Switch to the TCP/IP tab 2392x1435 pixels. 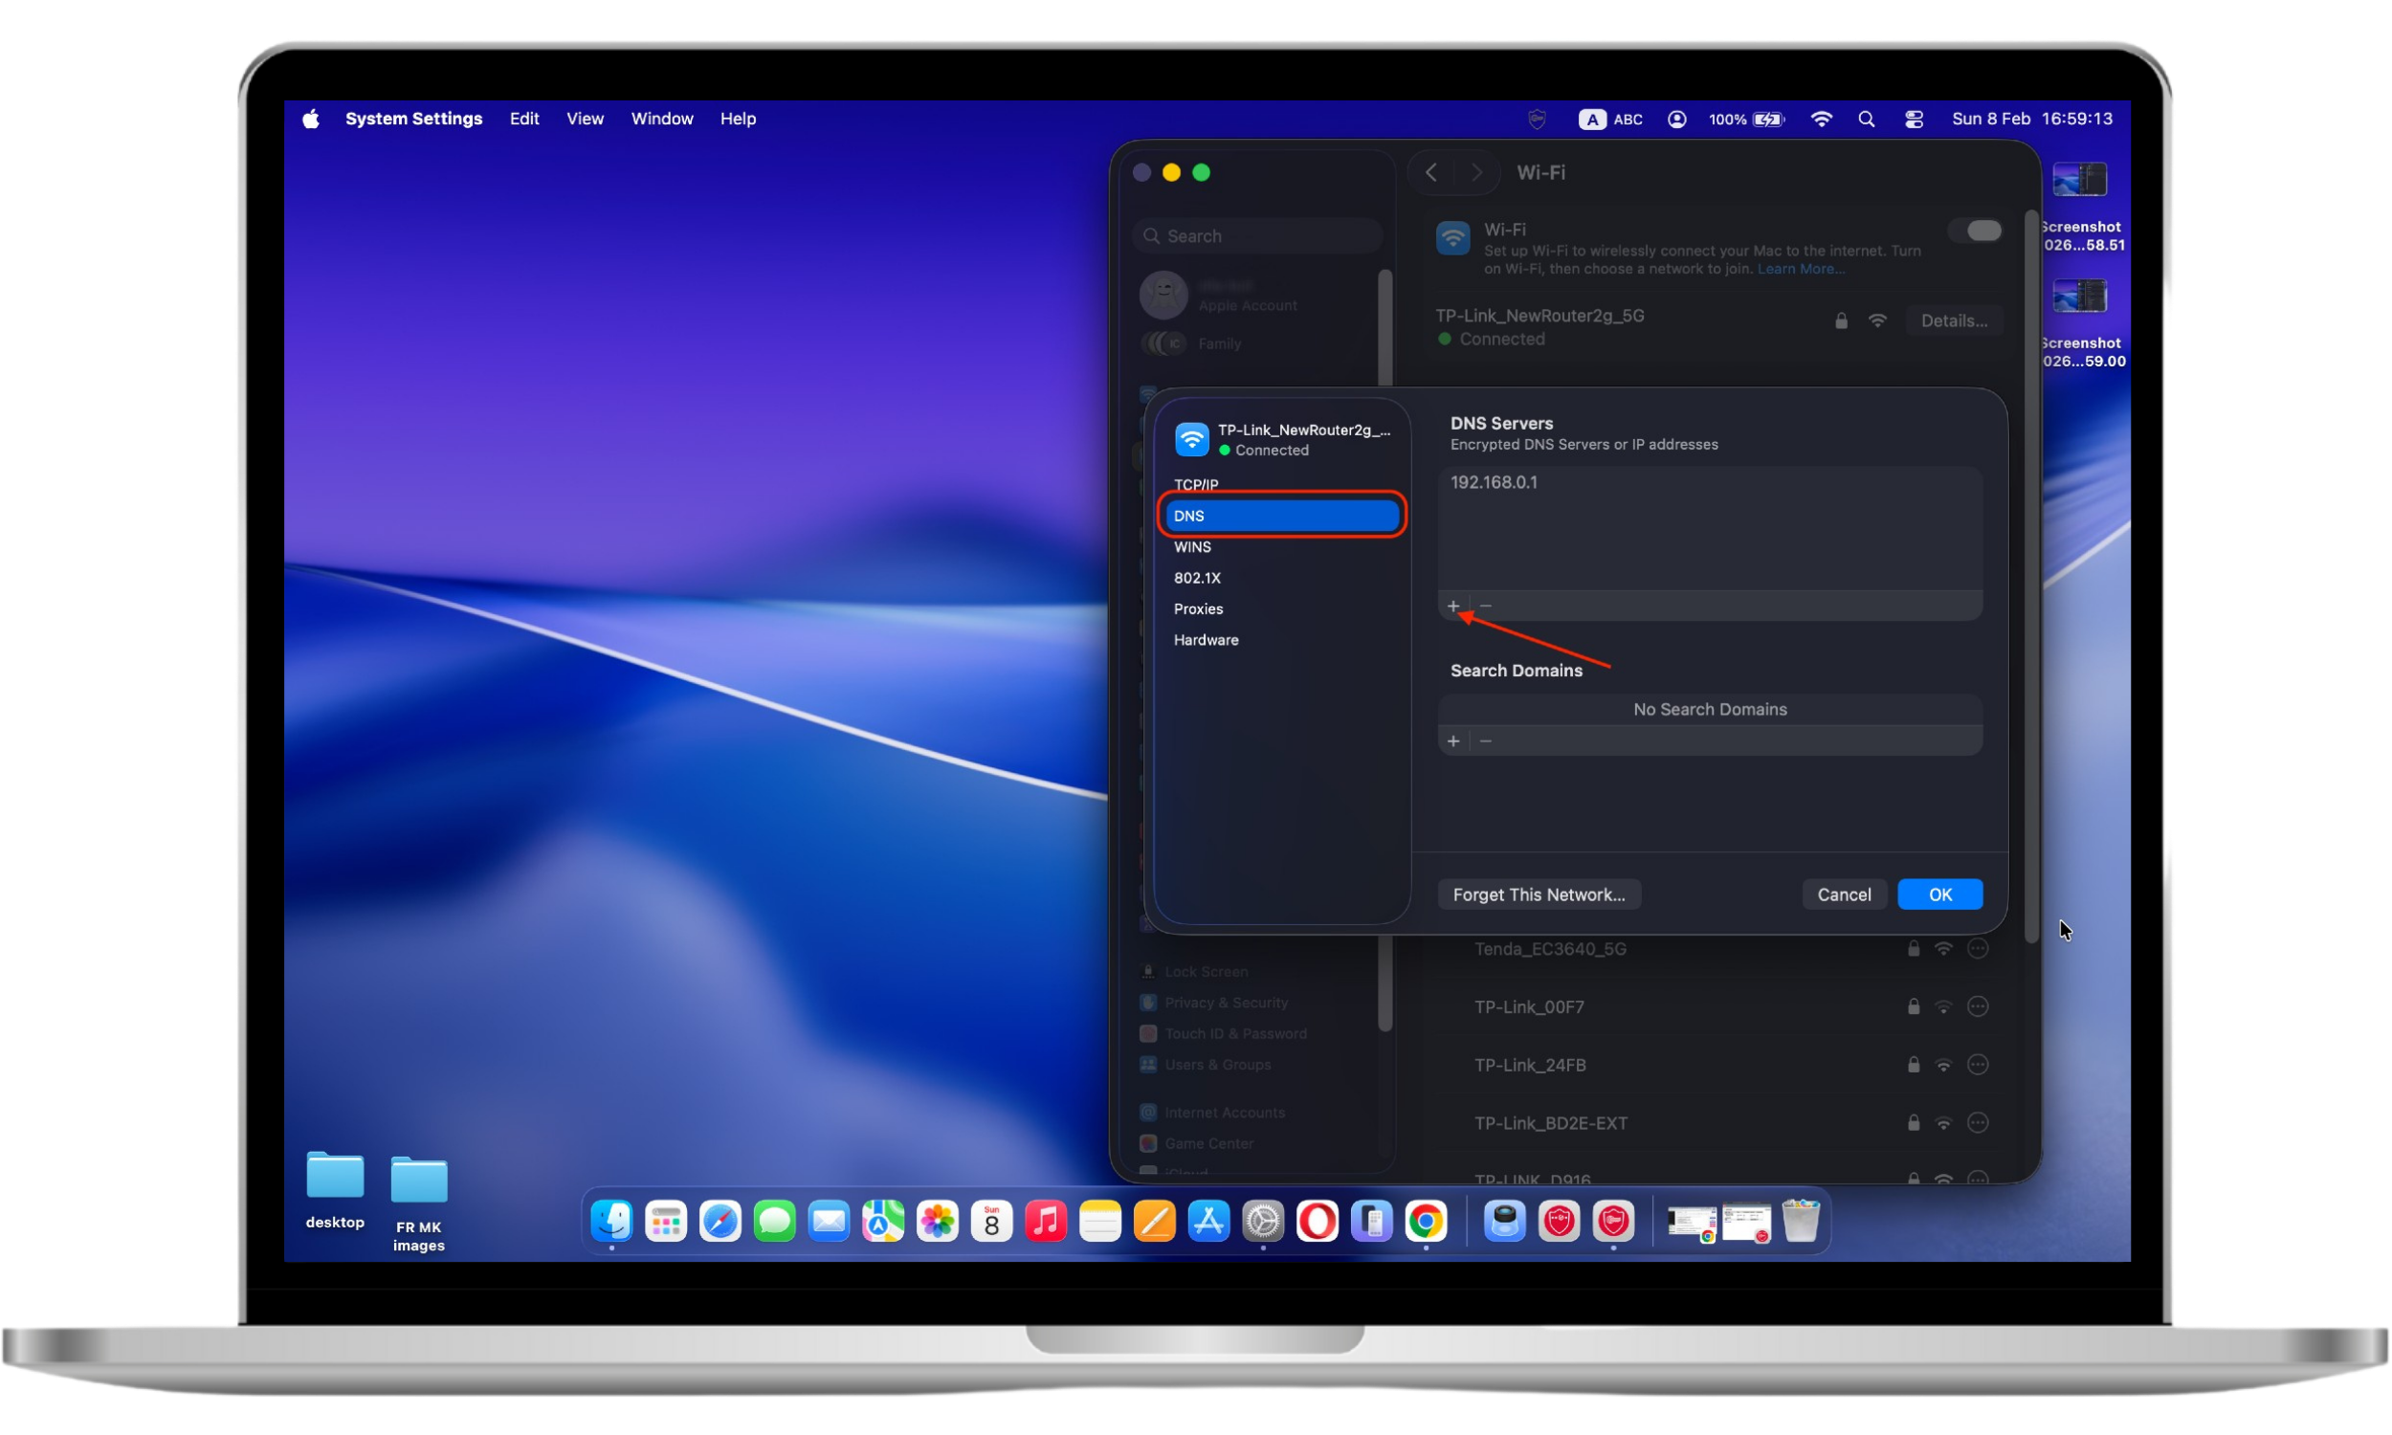(x=1196, y=483)
